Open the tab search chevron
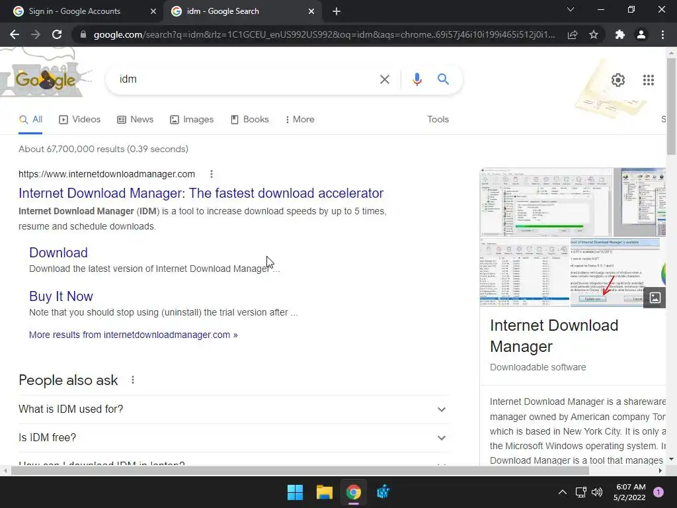The image size is (677, 508). click(571, 9)
